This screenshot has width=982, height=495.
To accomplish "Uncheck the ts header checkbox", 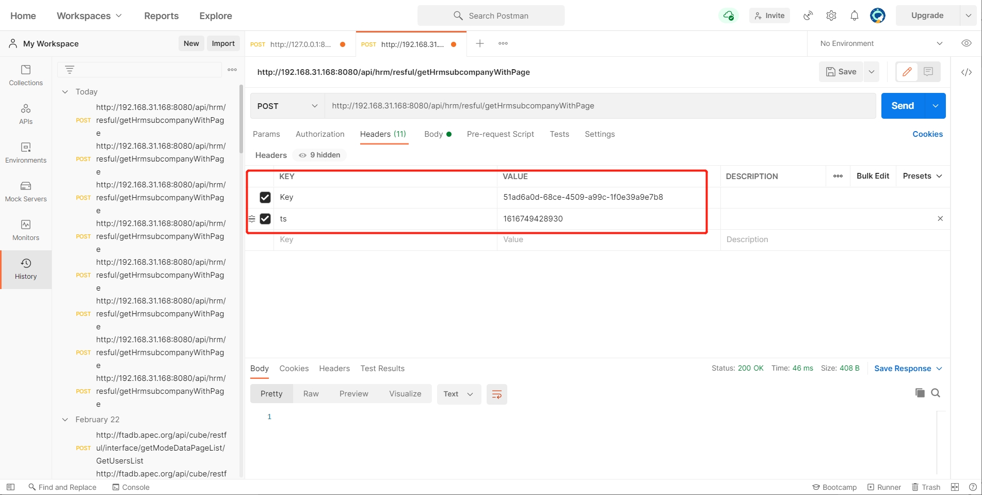I will (265, 219).
